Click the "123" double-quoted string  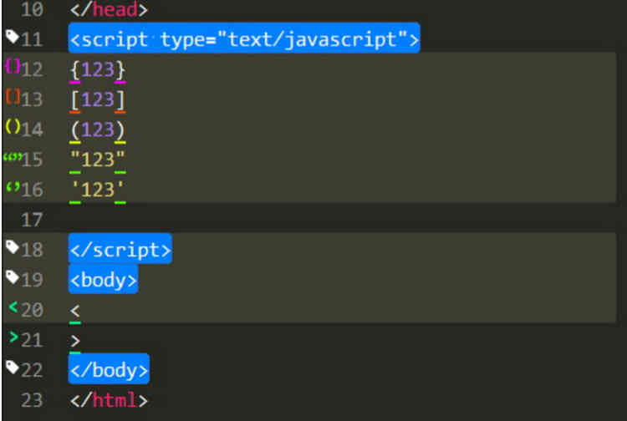click(x=98, y=160)
